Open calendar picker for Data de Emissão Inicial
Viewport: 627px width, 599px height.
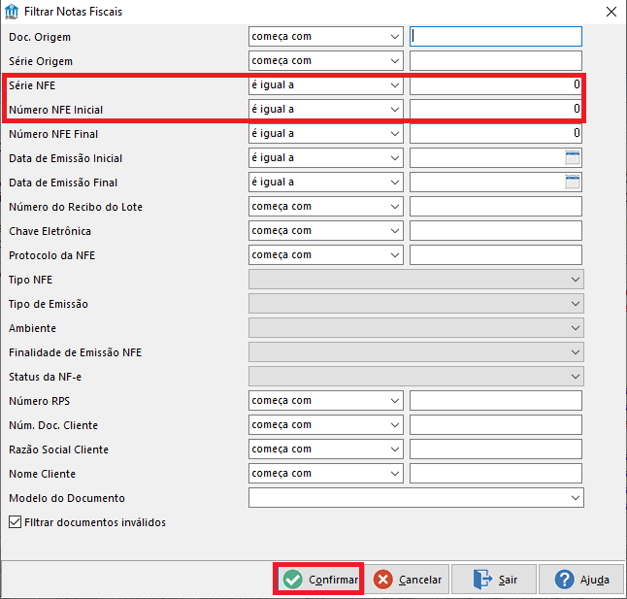[x=573, y=158]
